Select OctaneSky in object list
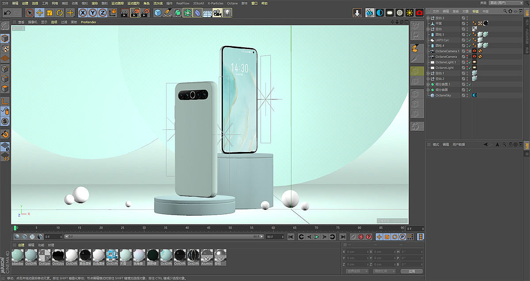This screenshot has height=281, width=530. click(x=443, y=95)
